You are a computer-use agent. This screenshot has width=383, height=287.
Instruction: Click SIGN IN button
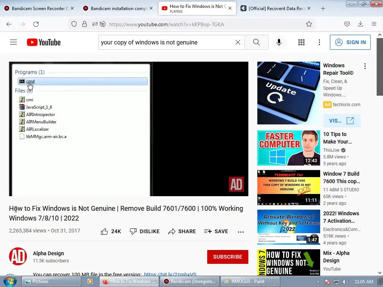coord(350,42)
